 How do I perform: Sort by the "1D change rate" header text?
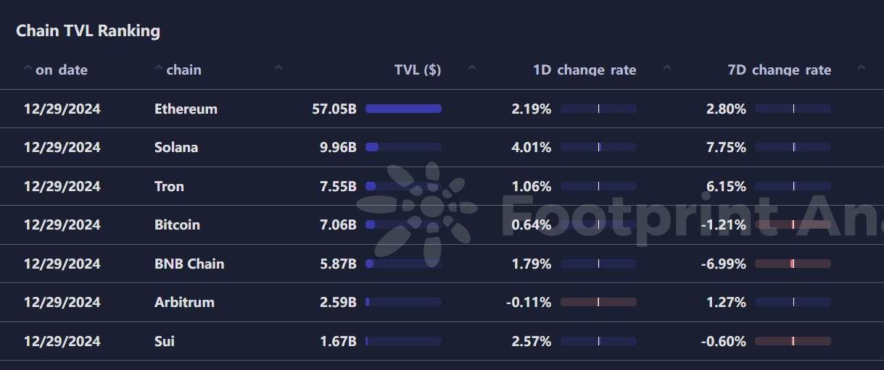point(584,70)
